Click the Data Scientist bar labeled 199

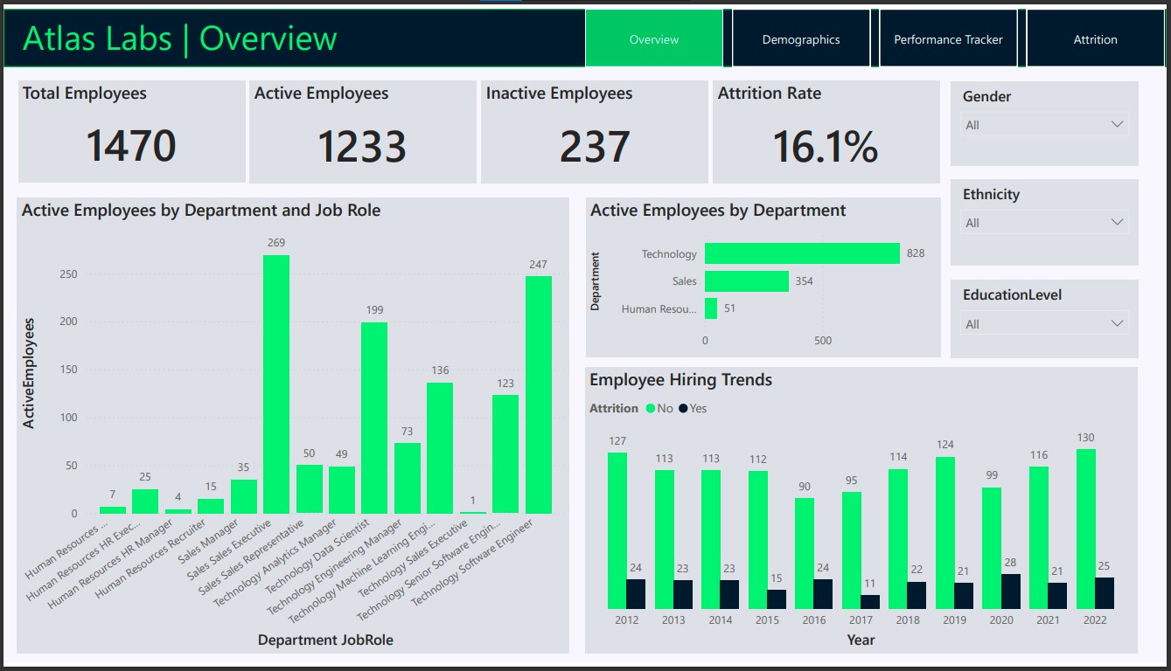point(374,418)
